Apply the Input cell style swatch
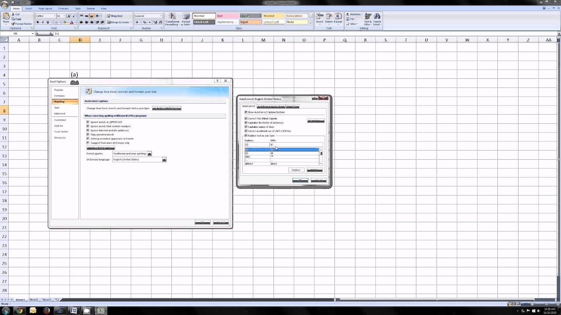The width and height of the screenshot is (561, 315). (x=250, y=22)
